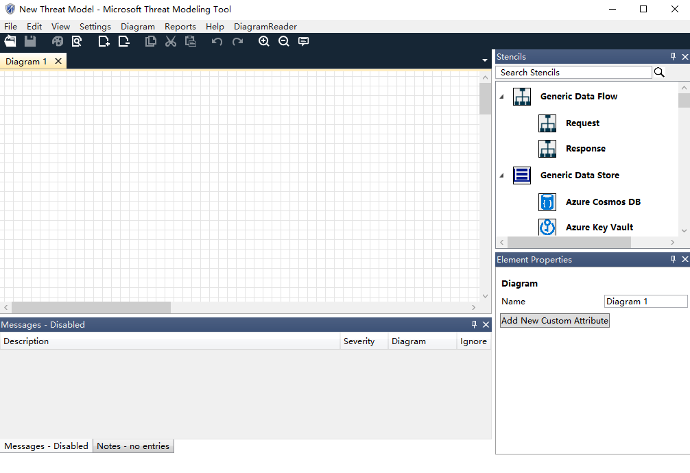This screenshot has height=473, width=690.
Task: Pin the Stencils panel
Action: 673,57
